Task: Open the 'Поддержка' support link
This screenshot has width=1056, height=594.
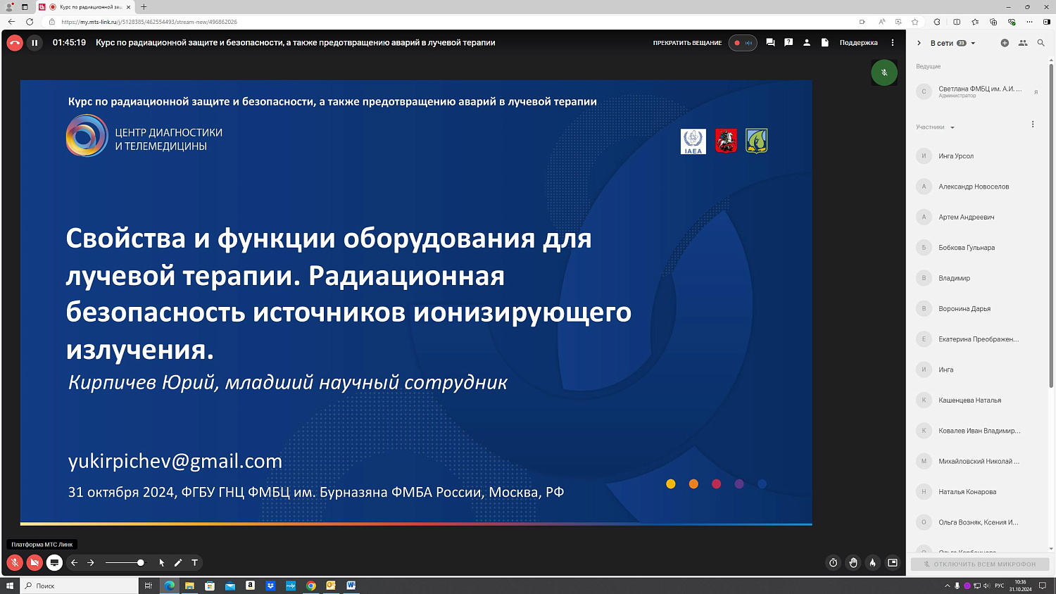Action: tap(858, 43)
